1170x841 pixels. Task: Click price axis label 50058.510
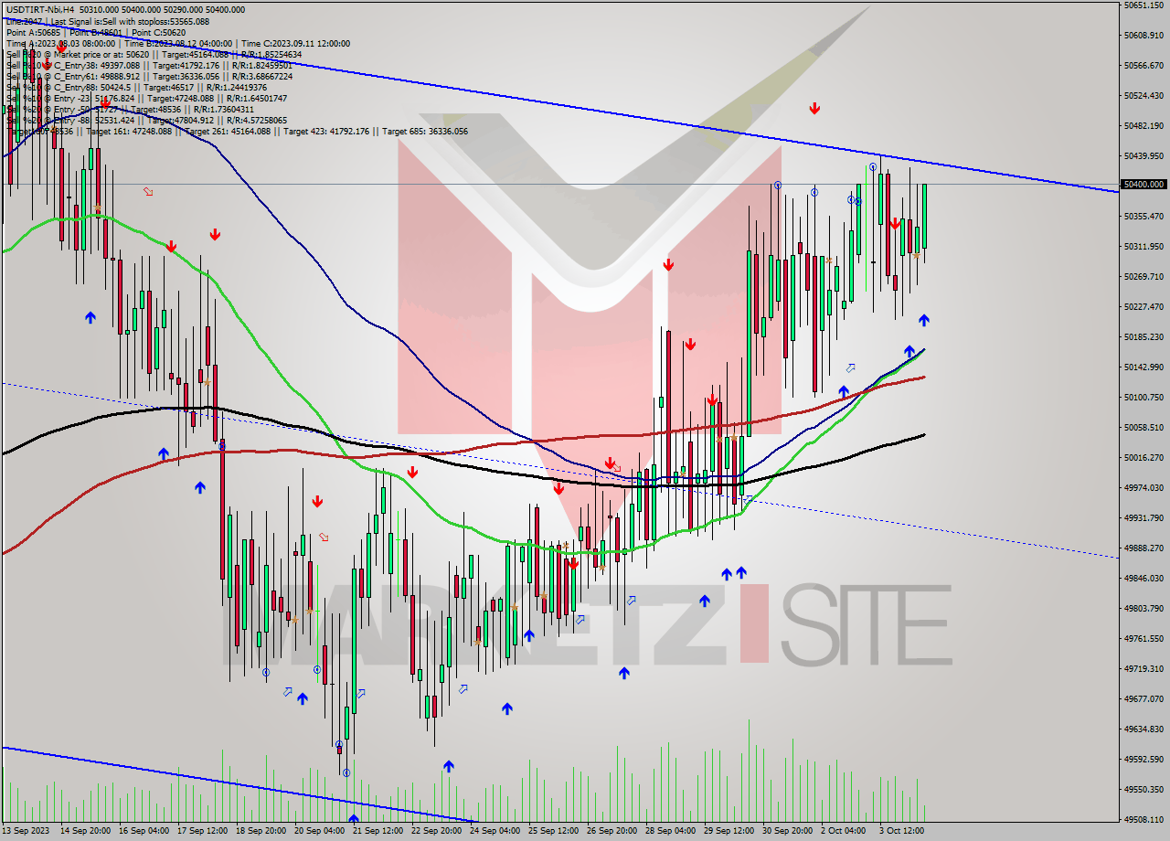(x=1144, y=427)
